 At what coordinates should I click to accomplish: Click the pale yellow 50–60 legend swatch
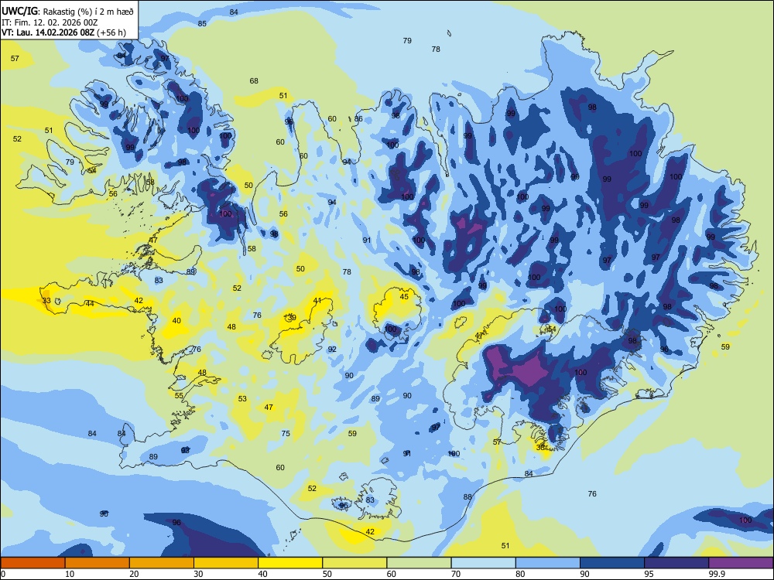pos(354,563)
